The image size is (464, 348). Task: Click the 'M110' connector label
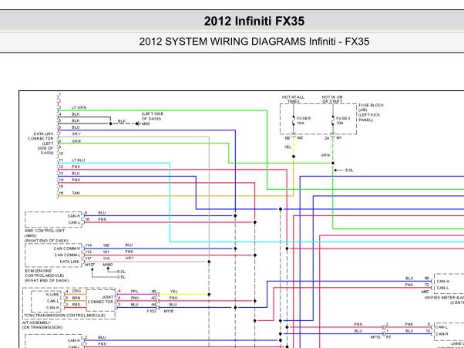pos(375,337)
